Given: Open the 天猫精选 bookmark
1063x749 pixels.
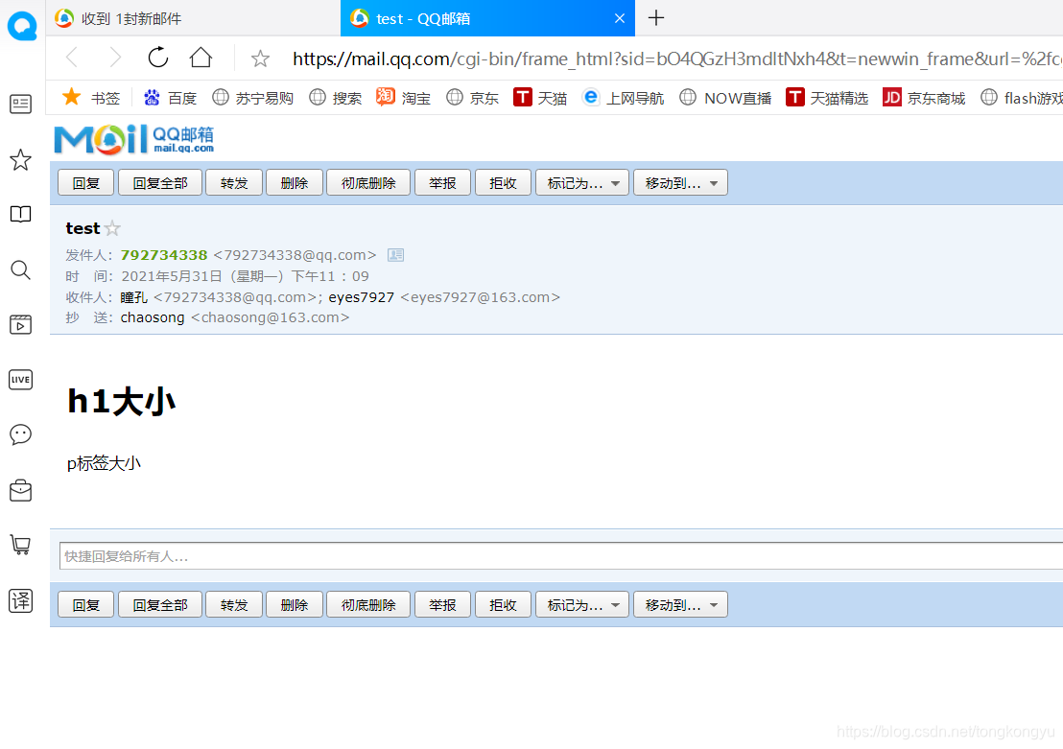Looking at the screenshot, I should 827,98.
